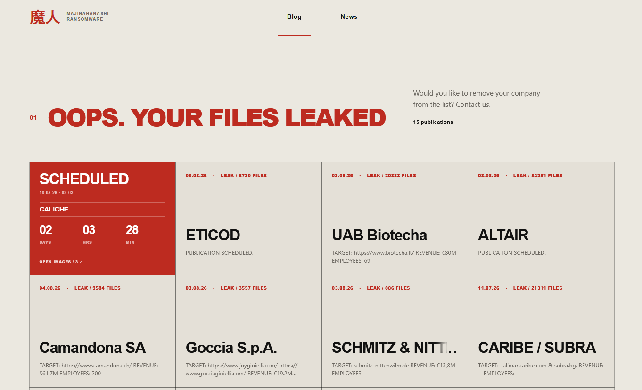Open the ETICOD leak card
642x390 pixels.
point(248,219)
